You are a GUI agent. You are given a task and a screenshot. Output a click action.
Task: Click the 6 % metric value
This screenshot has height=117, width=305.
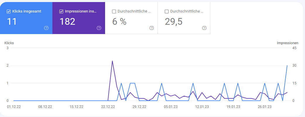click(x=119, y=22)
